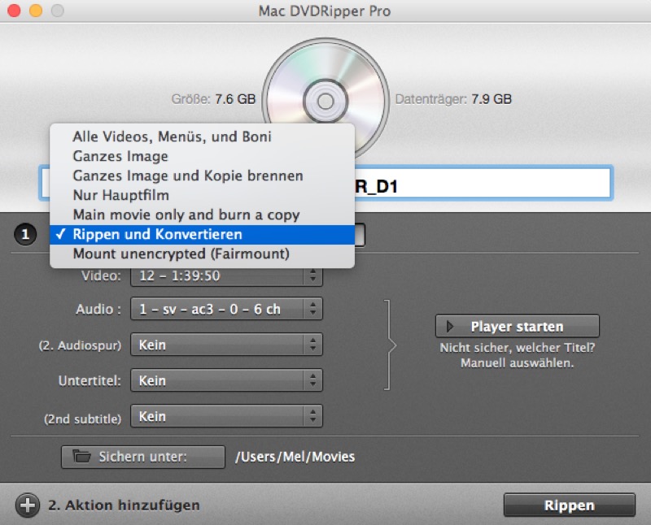
Task: Click the plus icon to add action
Action: pos(28,505)
